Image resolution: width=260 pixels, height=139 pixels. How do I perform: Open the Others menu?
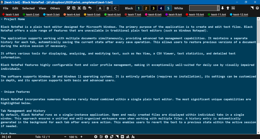[x=55, y=8]
